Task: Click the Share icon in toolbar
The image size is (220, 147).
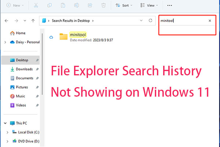Action: point(91,6)
